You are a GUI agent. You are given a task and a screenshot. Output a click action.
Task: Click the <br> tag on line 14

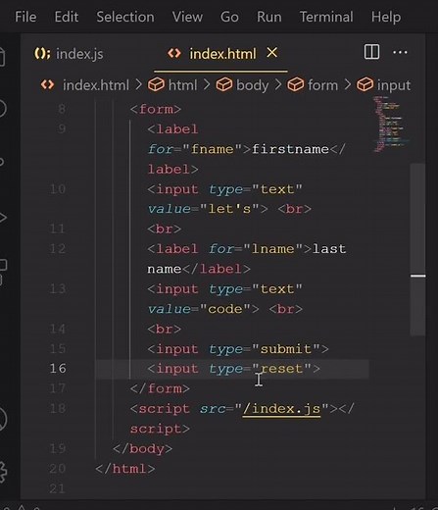click(164, 329)
